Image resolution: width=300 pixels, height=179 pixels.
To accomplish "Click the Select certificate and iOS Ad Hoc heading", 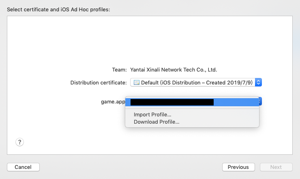I will point(58,10).
